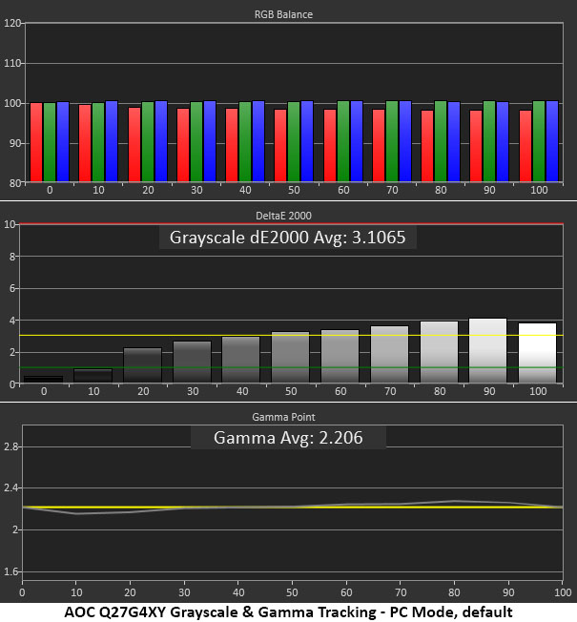Viewport: 577px width, 622px height.
Task: Click the RGB Balance chart title
Action: click(x=283, y=14)
